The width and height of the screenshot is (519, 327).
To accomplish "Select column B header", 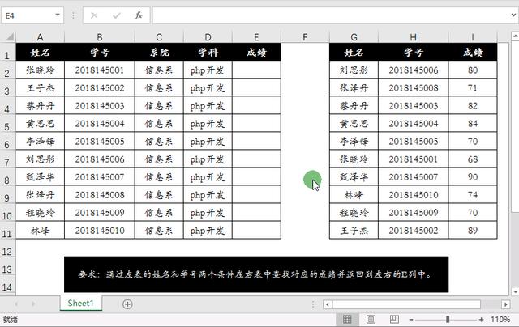I will 99,37.
